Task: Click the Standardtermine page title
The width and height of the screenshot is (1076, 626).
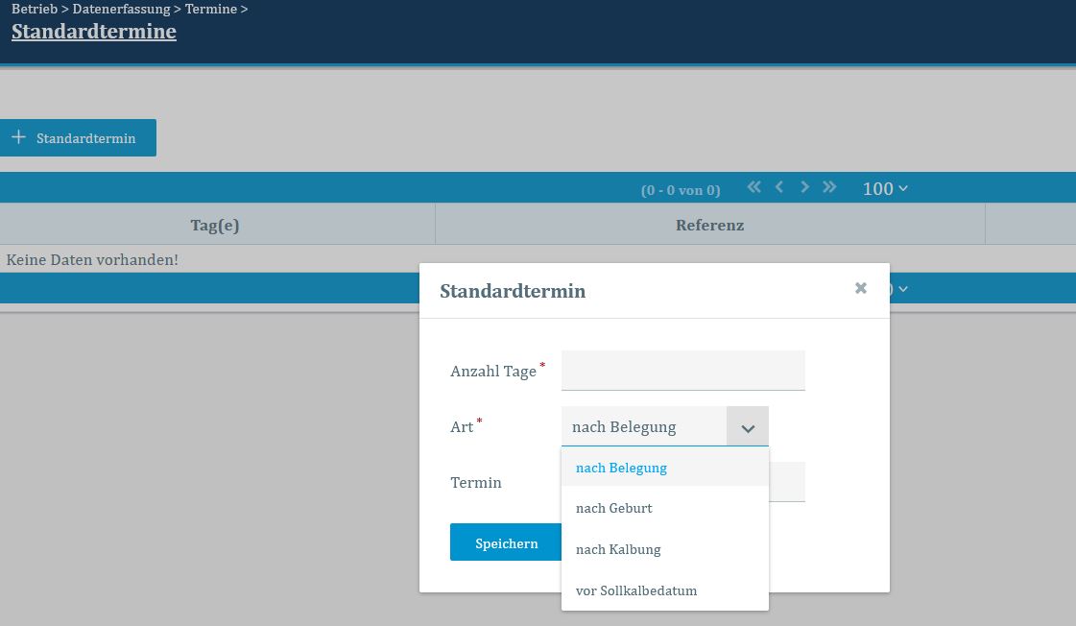Action: pyautogui.click(x=94, y=32)
